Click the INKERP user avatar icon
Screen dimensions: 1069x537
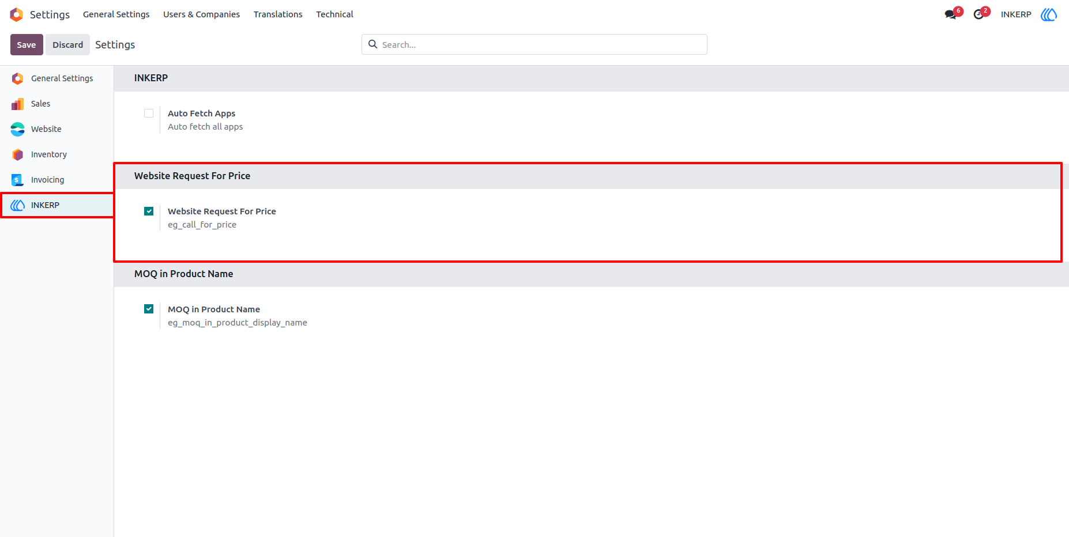coord(1049,14)
